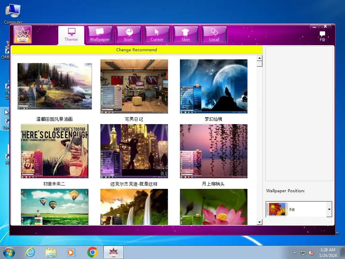Click the 温馨田园风景油画 label text
Image resolution: width=345 pixels, height=259 pixels.
point(54,119)
